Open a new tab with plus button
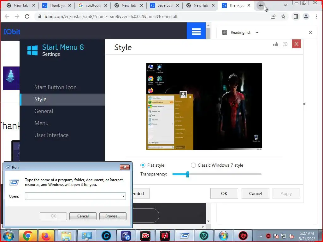The image size is (323, 242). coord(261,5)
